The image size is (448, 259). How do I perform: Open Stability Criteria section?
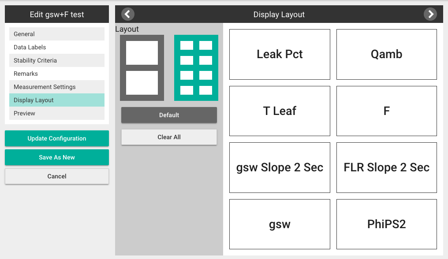57,60
